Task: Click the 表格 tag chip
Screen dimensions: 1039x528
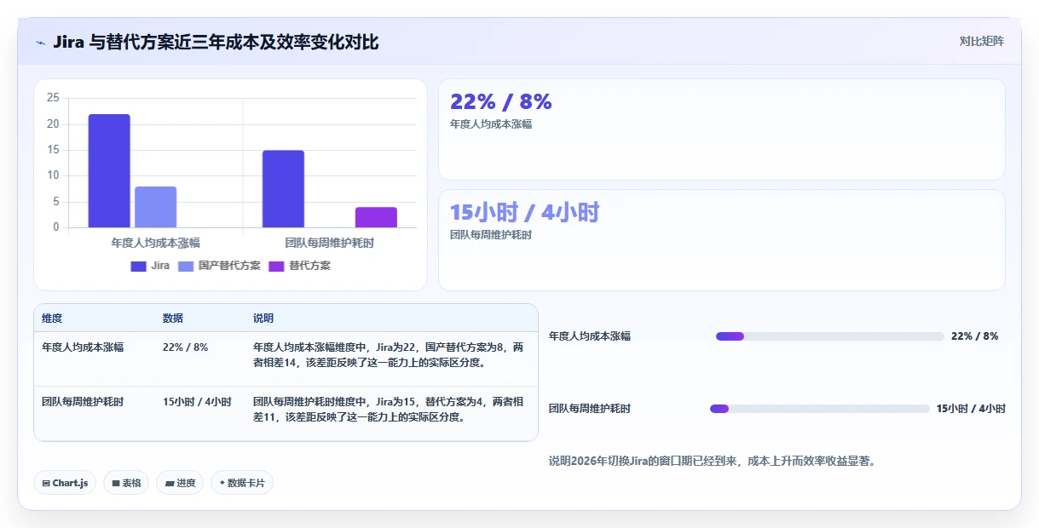Action: point(126,483)
